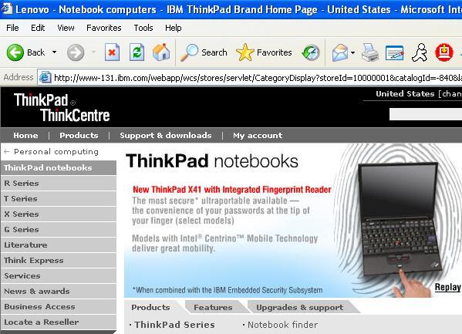Open the Favorites menu
This screenshot has height=334, width=462.
pos(103,28)
